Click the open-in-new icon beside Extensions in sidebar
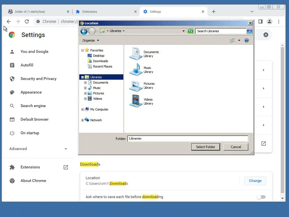 coord(65,167)
